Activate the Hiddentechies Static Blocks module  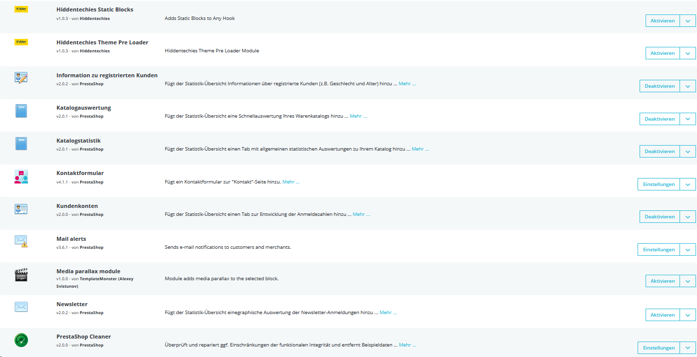[x=663, y=21]
